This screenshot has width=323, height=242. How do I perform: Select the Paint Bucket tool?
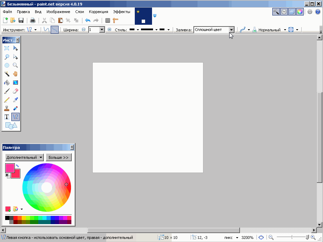[7, 82]
